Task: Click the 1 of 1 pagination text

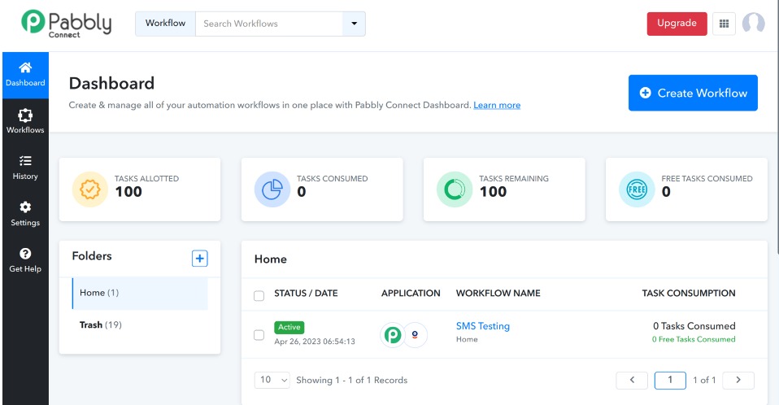Action: point(704,380)
